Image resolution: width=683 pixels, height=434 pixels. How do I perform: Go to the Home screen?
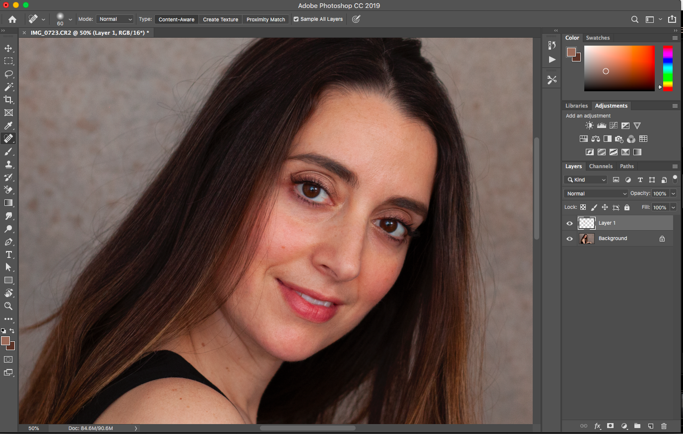click(x=12, y=19)
